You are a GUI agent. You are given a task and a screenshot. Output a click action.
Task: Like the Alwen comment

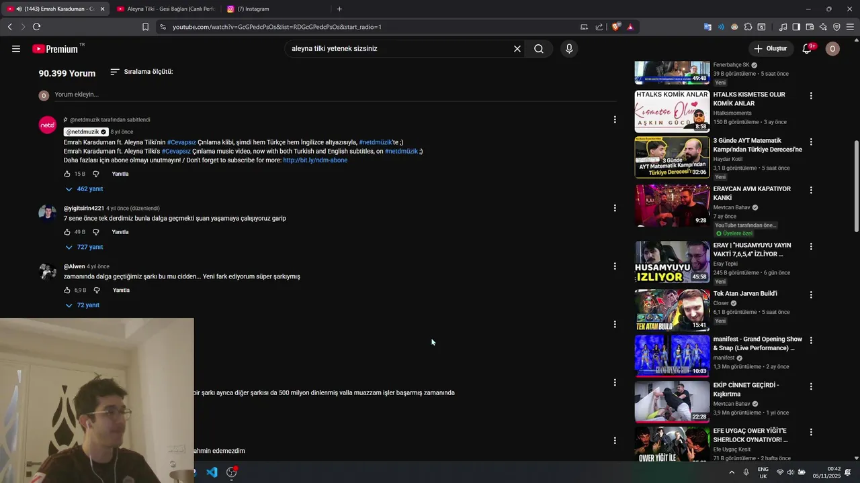67,290
